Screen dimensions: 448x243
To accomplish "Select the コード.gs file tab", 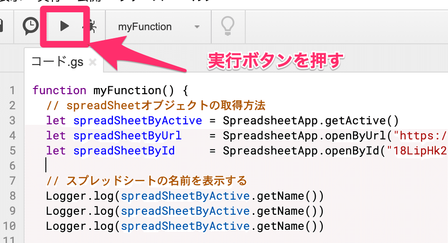I will (57, 62).
